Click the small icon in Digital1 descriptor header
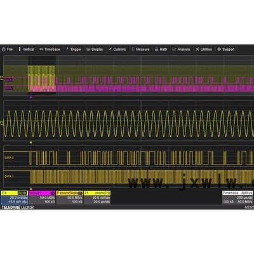The width and height of the screenshot is (254, 254). 53,193
